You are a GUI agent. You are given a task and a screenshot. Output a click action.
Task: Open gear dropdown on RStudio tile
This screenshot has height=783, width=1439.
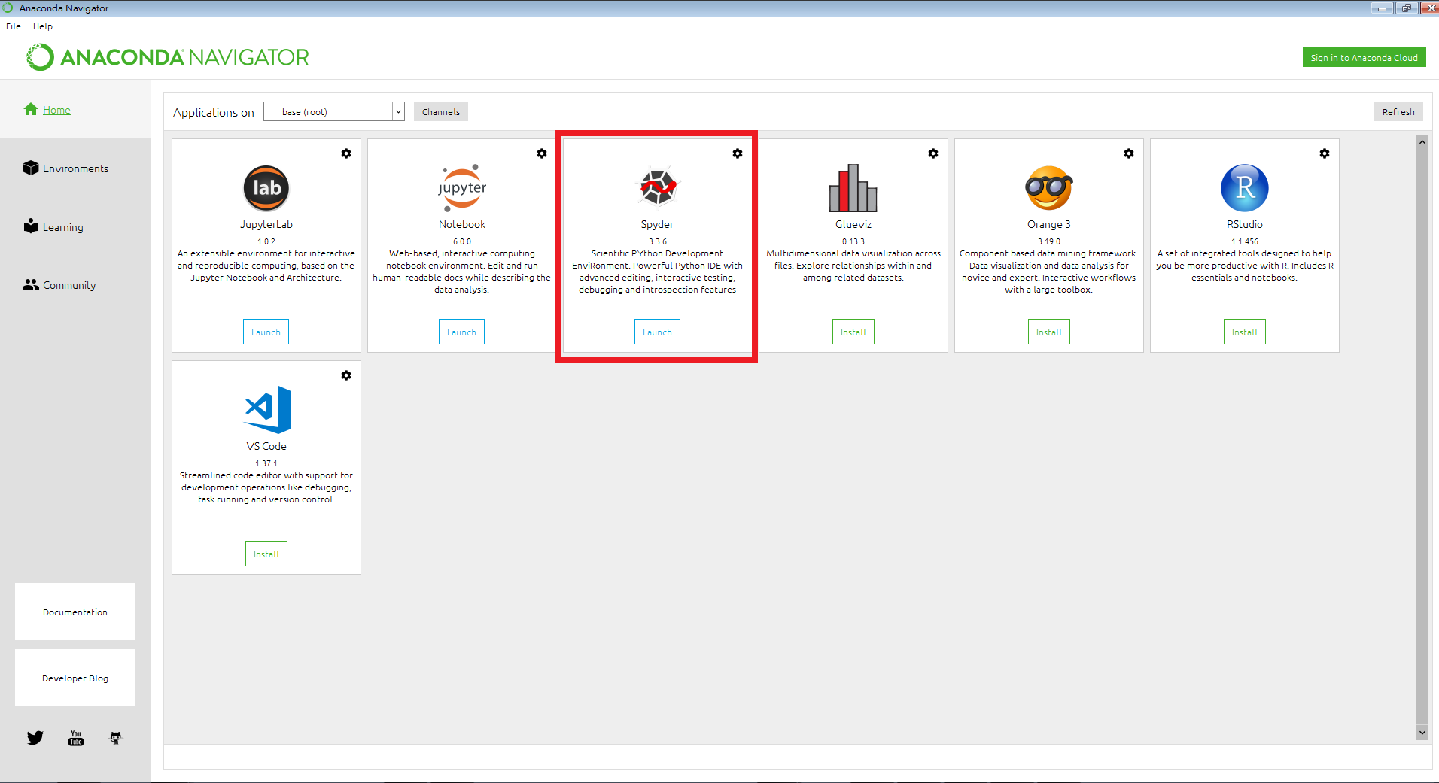point(1325,153)
